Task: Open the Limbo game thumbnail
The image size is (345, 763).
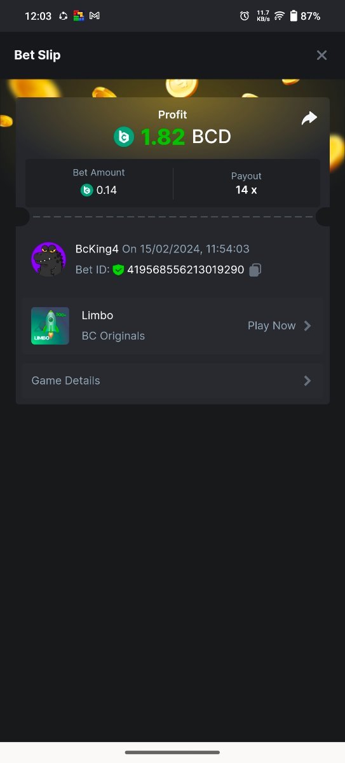Action: [x=50, y=326]
